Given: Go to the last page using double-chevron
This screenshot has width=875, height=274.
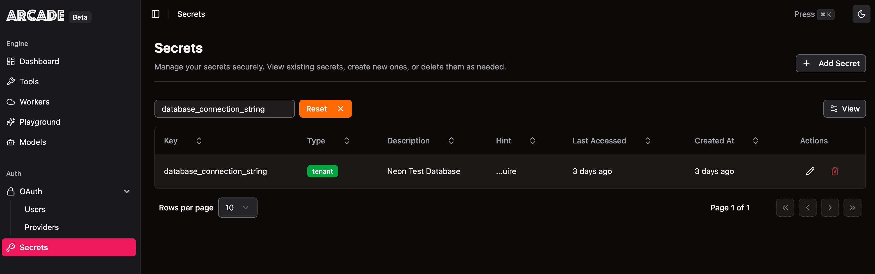Looking at the screenshot, I should [853, 208].
